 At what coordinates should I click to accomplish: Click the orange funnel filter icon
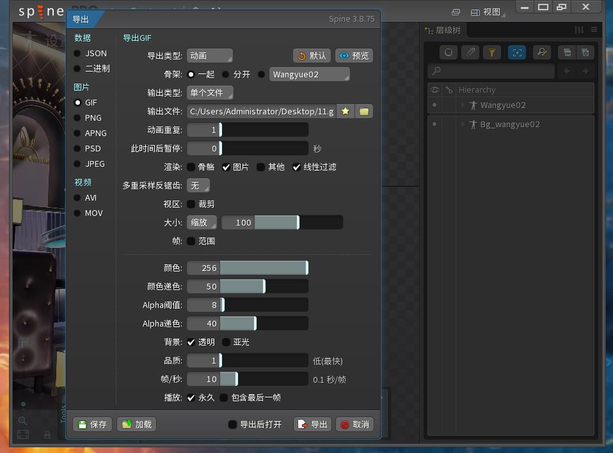click(492, 52)
